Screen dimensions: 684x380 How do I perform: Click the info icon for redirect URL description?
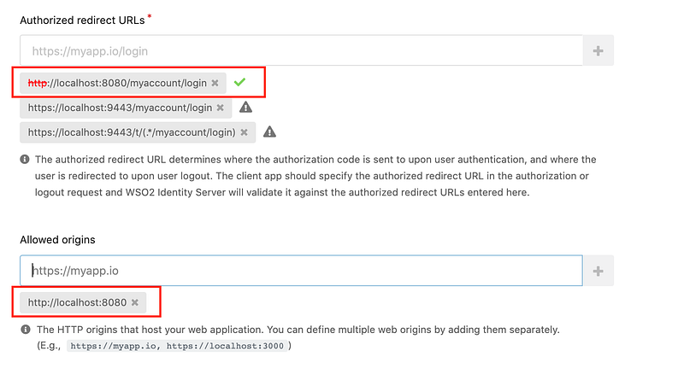(x=25, y=160)
